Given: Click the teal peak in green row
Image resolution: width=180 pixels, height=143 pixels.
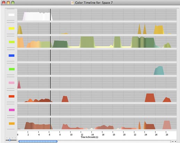Looking at the screenshot, I should tap(159, 70).
